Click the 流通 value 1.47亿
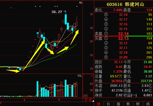The width and height of the screenshot is (153, 106). [147, 90]
